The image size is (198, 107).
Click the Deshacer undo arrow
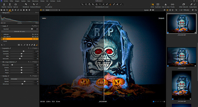(34, 5)
